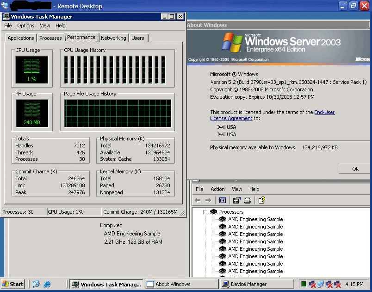Click 'Evaluation copy. Expires 10/30/2005 12:57 PM'
This screenshot has width=372, height=292.
pos(262,97)
